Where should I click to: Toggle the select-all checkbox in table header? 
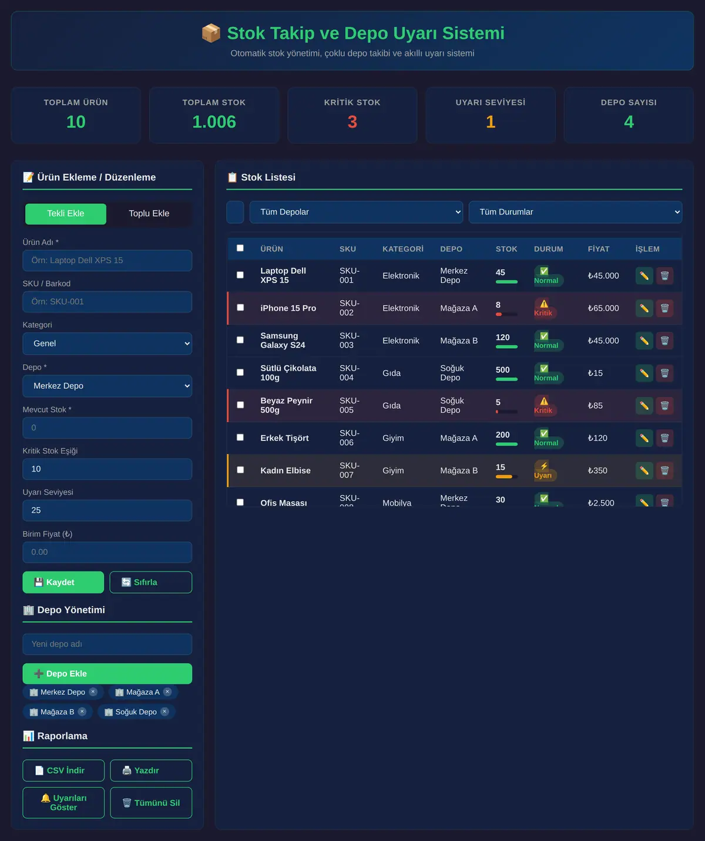coord(240,248)
